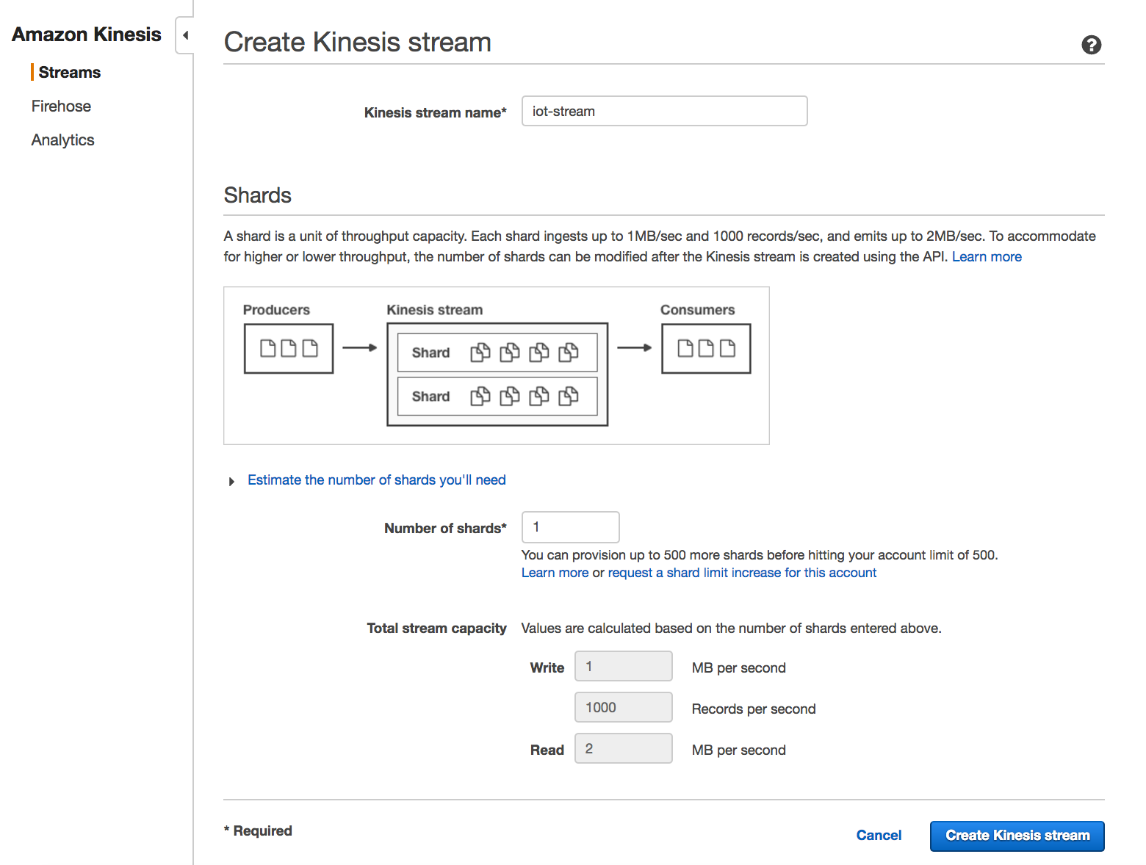The width and height of the screenshot is (1146, 865).
Task: Collapse the Amazon Kinesis sidebar arrow
Action: coord(185,35)
